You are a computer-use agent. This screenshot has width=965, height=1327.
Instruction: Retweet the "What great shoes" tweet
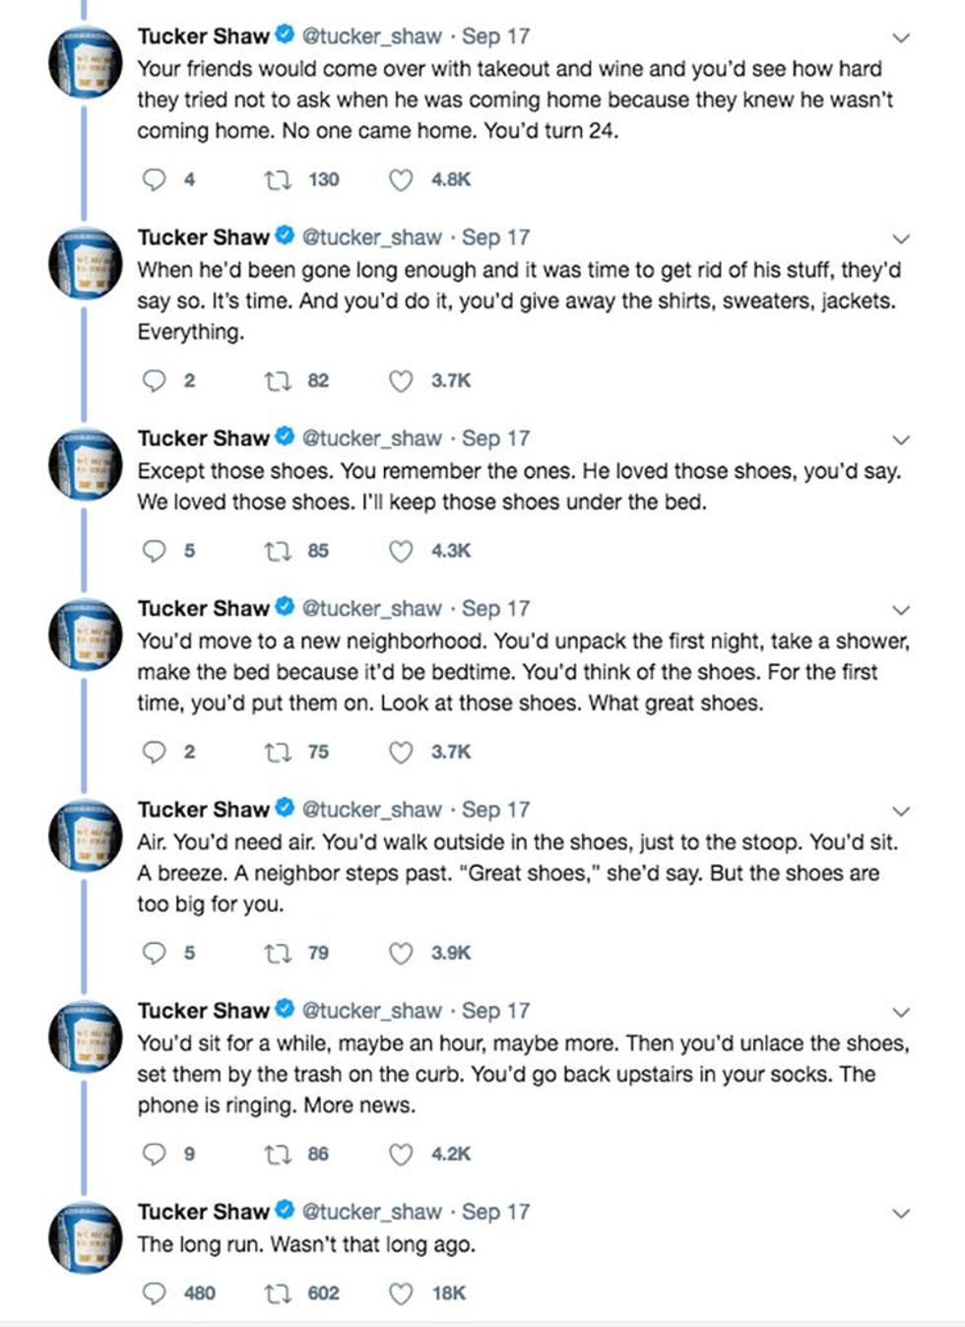pos(278,752)
